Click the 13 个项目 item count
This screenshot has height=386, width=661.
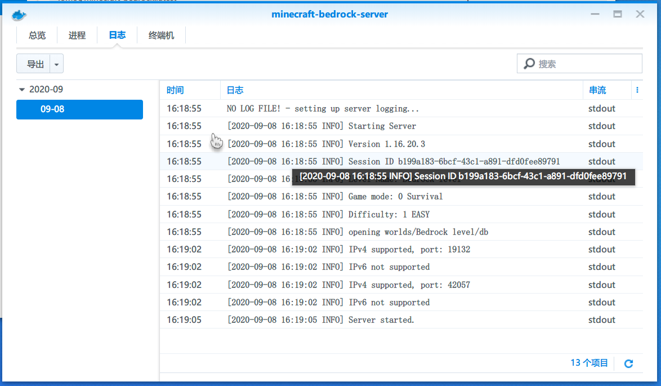tap(589, 363)
